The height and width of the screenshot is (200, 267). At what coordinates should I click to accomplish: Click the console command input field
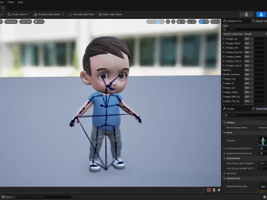coord(44,197)
